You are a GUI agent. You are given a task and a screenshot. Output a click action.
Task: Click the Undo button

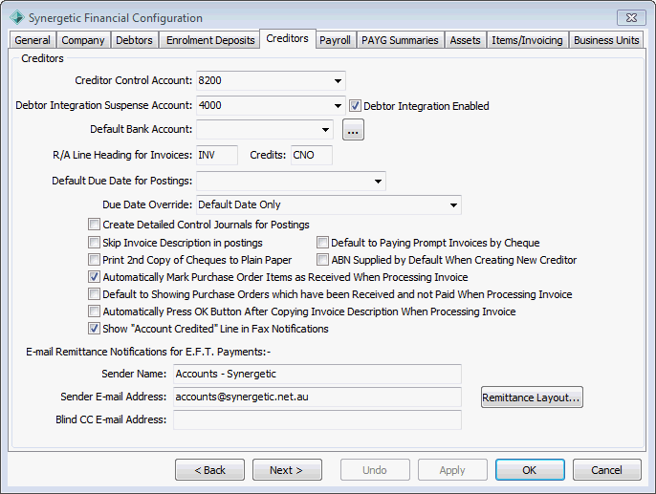[375, 470]
